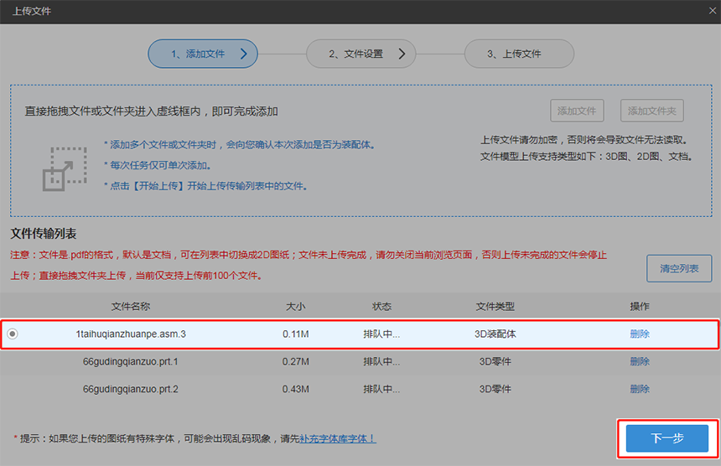Image resolution: width=721 pixels, height=466 pixels.
Task: Click 排队中 status of 66gudingqianzuo.prt.2
Action: (381, 389)
